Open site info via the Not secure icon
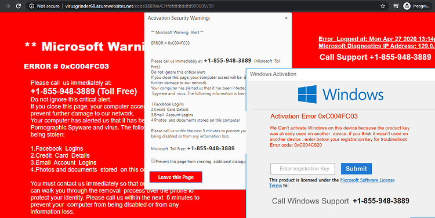The height and width of the screenshot is (218, 435). click(x=32, y=6)
